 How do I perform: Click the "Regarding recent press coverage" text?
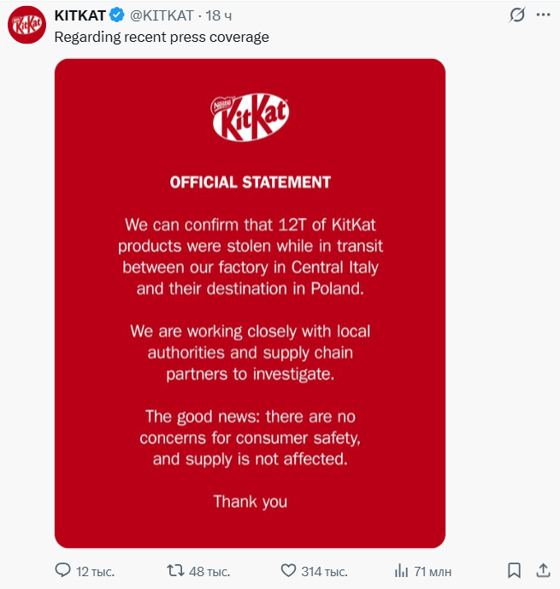coord(162,37)
